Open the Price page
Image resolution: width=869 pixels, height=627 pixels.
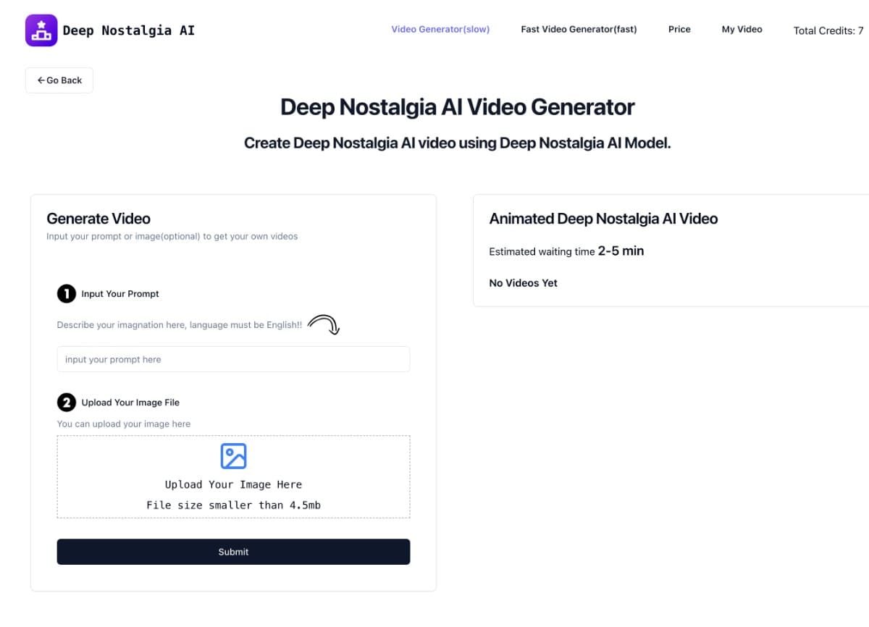pyautogui.click(x=679, y=30)
